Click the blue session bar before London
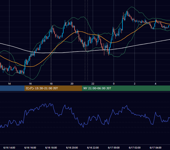Screen dimensions: 170x150 (x=12, y=88)
